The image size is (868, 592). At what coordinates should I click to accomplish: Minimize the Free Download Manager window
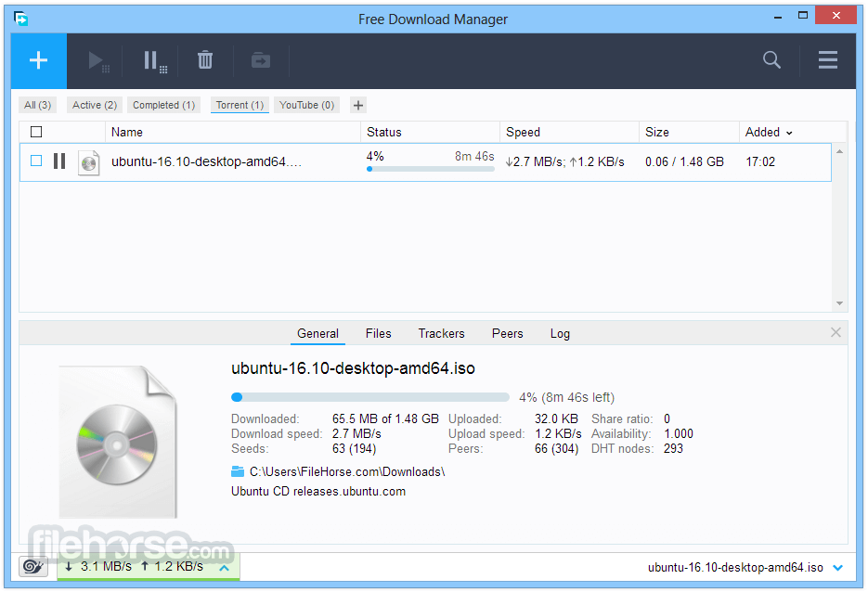click(778, 17)
